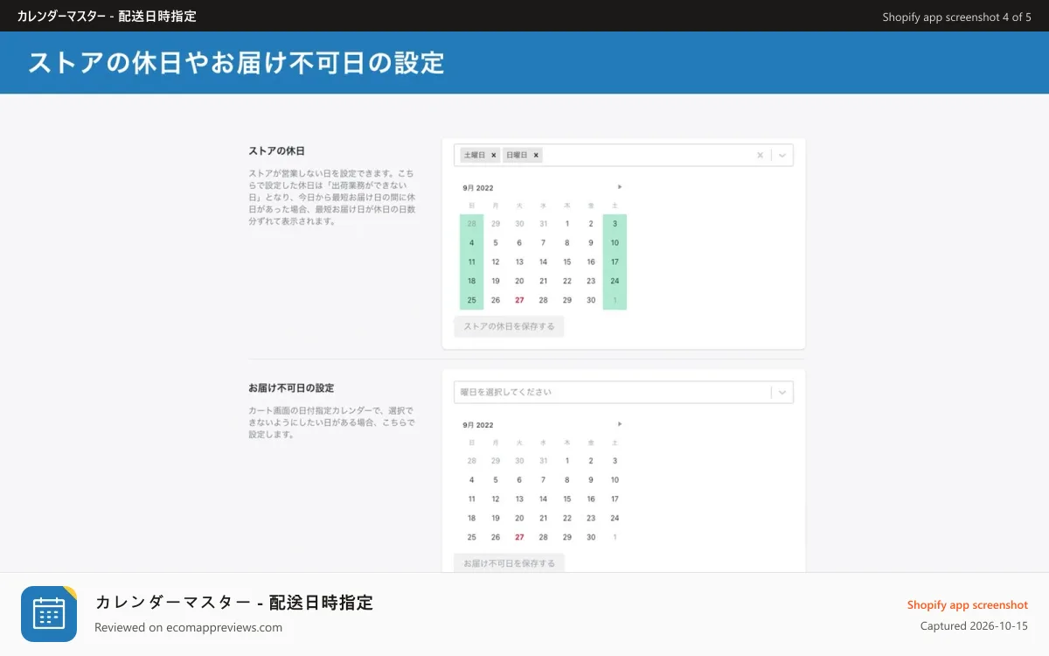Screen dimensions: 1049x656
Task: Toggle September 11 in store holidays calendar
Action: coord(471,262)
